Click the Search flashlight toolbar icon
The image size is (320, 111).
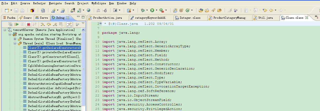(x=213, y=10)
